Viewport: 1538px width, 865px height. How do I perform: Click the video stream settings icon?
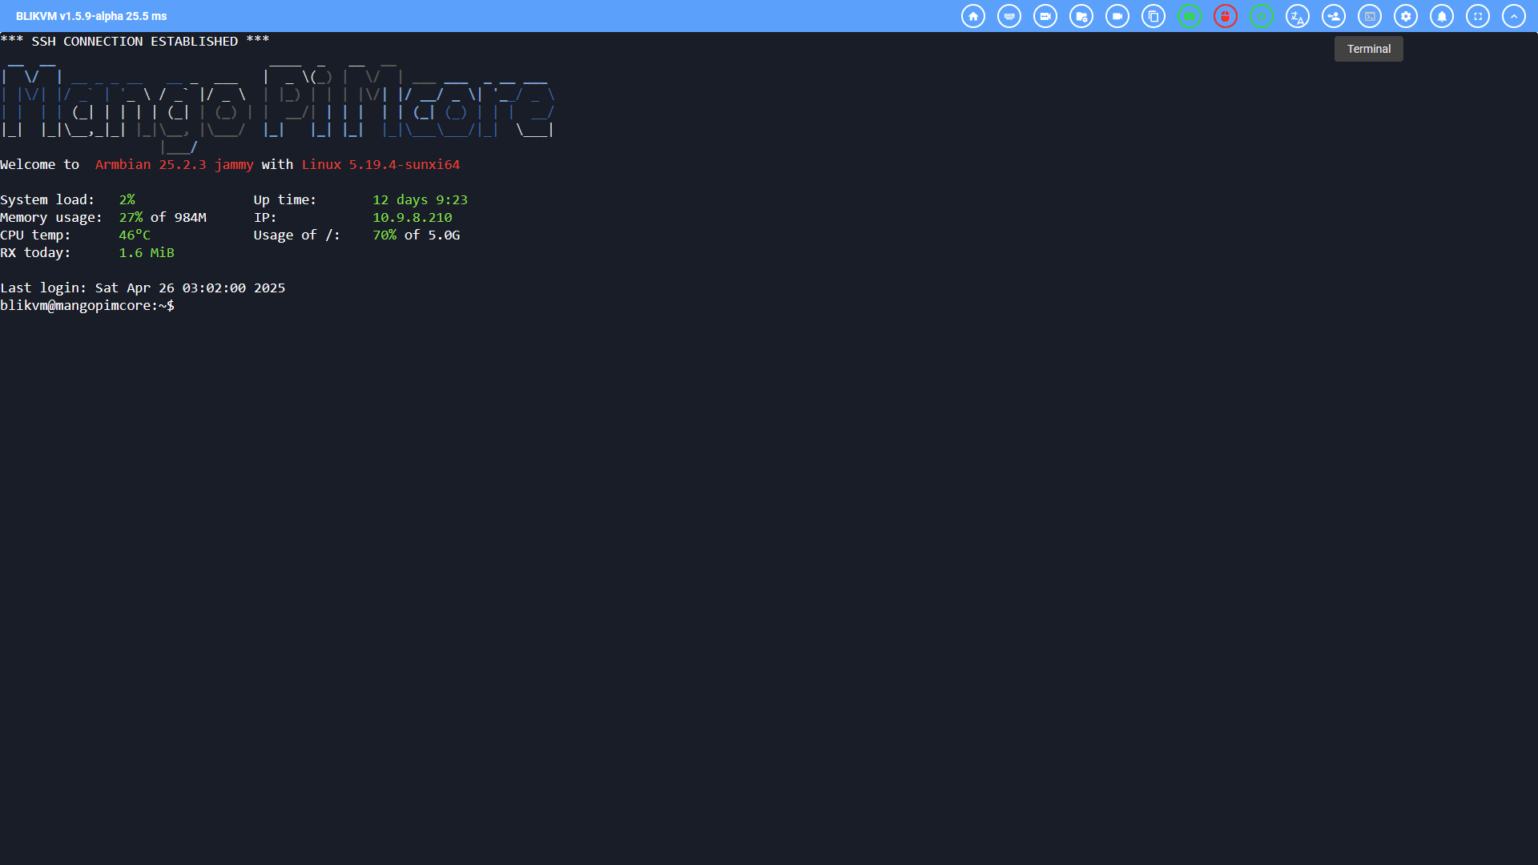(x=1045, y=16)
